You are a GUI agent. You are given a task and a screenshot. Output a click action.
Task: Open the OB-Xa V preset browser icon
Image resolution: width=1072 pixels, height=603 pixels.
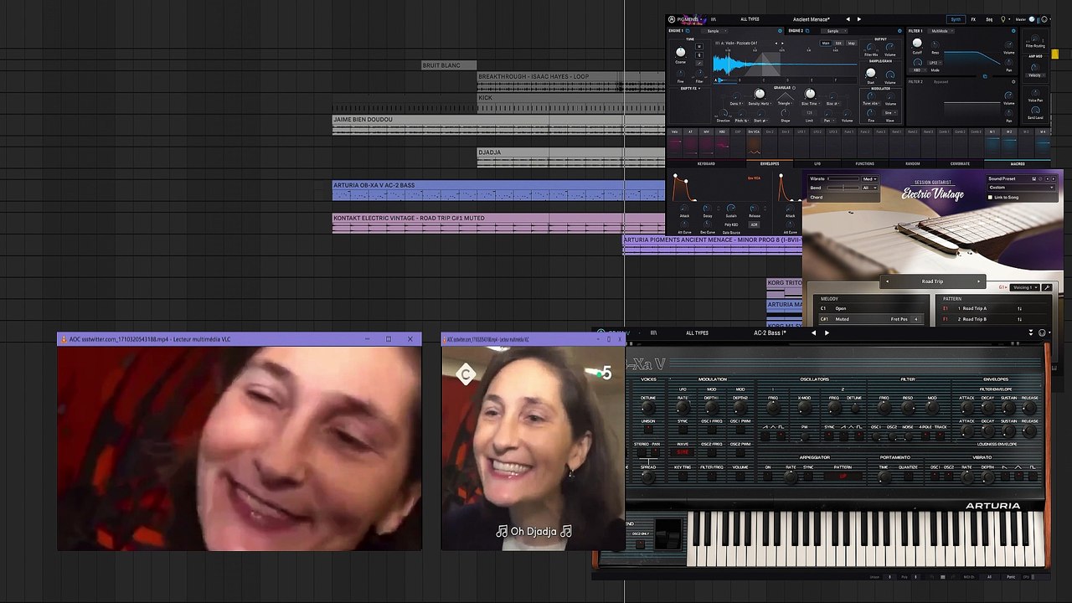(653, 333)
